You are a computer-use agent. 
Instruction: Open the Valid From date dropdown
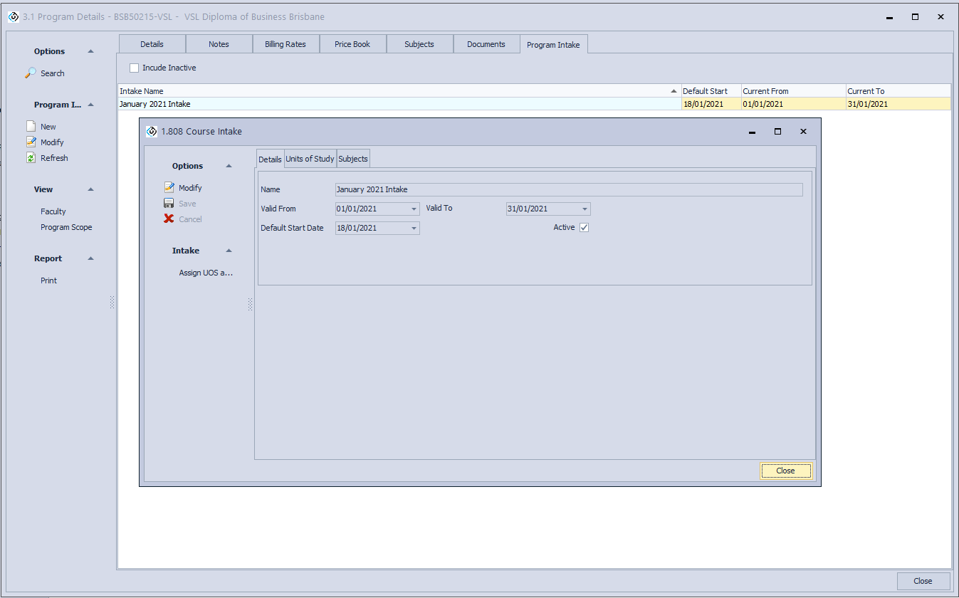click(x=414, y=209)
